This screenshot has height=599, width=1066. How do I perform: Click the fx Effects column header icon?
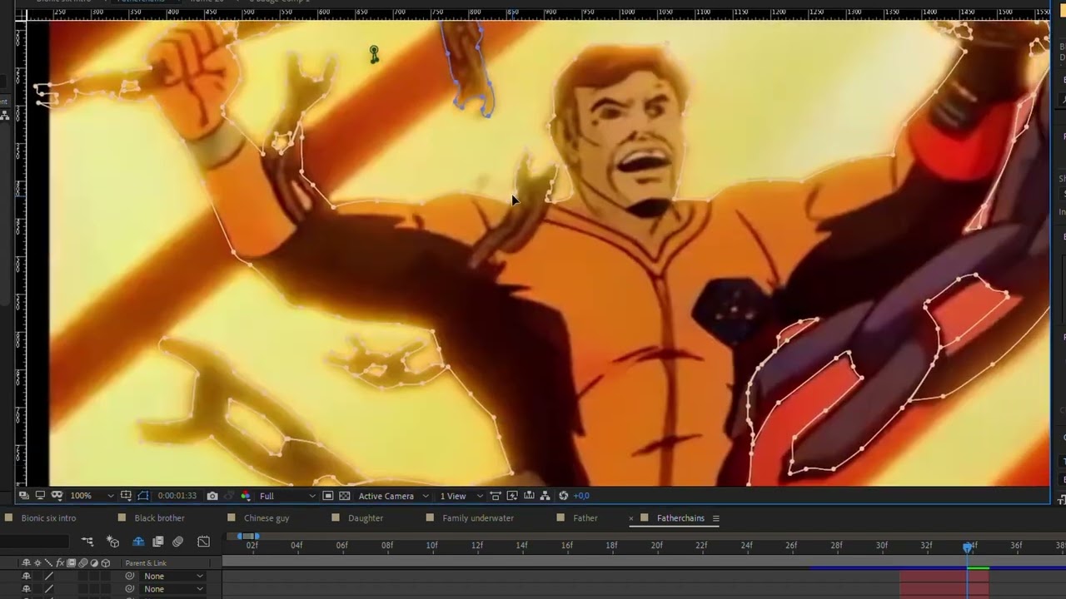tap(60, 563)
